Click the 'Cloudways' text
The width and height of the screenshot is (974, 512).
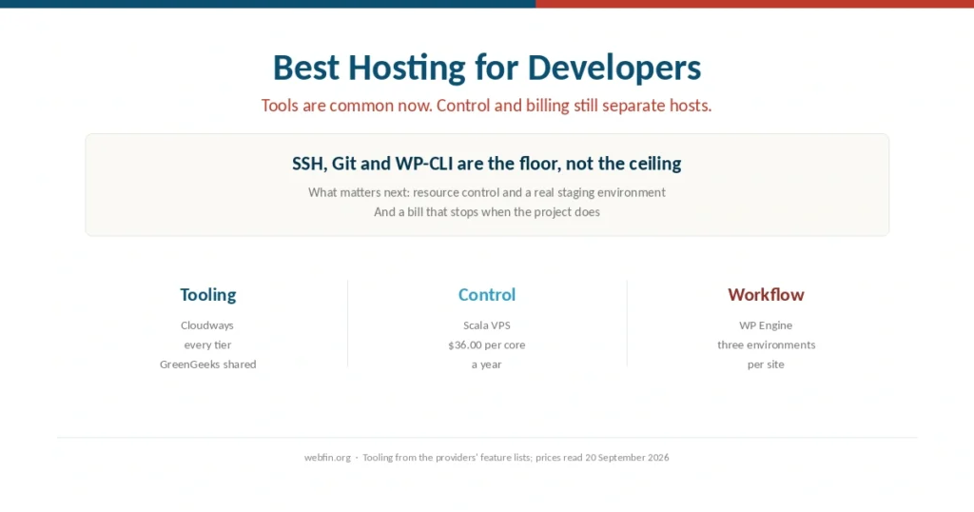tap(206, 325)
